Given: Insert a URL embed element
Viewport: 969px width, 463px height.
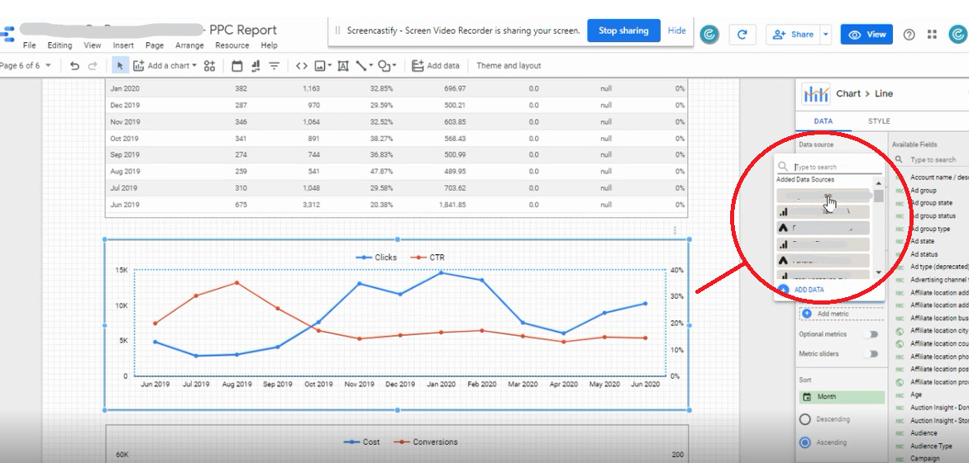Looking at the screenshot, I should (302, 66).
